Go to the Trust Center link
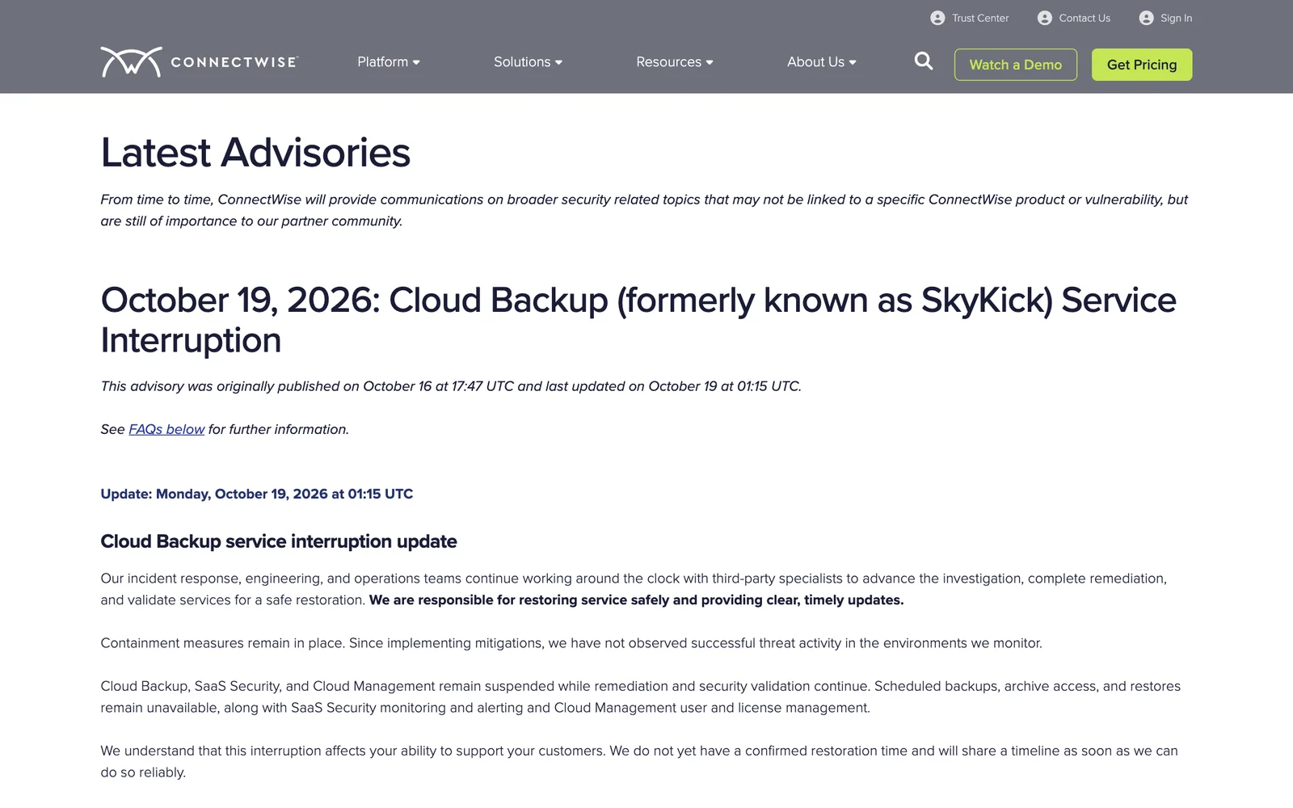The height and width of the screenshot is (808, 1293). tap(980, 18)
